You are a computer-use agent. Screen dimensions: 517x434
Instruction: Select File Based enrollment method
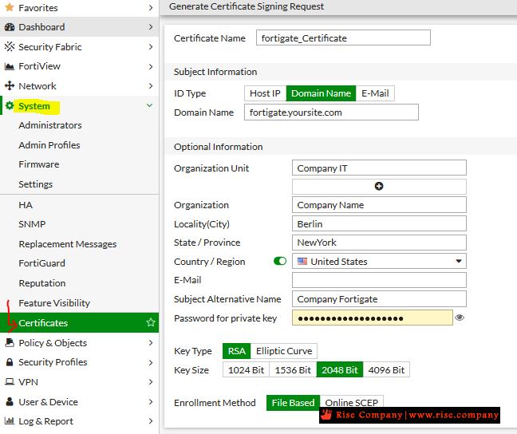pos(293,403)
